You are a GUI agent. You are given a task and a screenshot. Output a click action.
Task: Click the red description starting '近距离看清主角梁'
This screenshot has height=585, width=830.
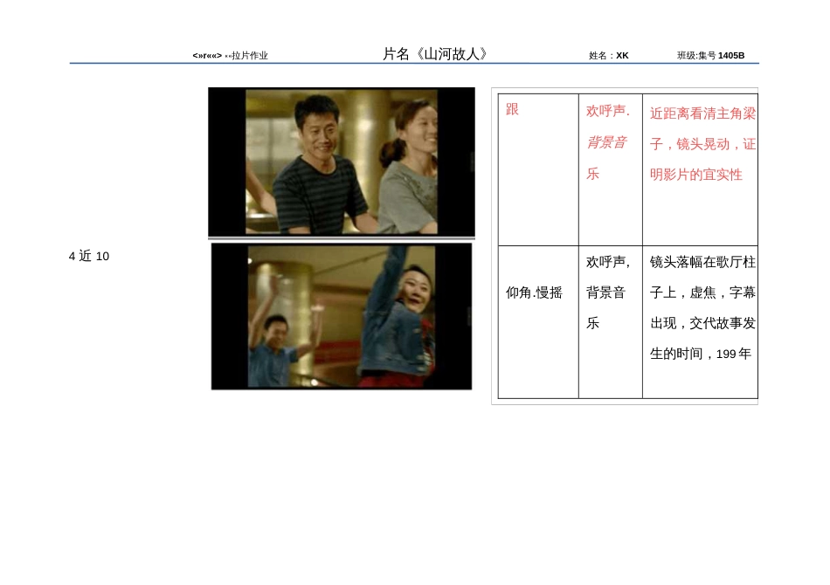click(x=702, y=144)
